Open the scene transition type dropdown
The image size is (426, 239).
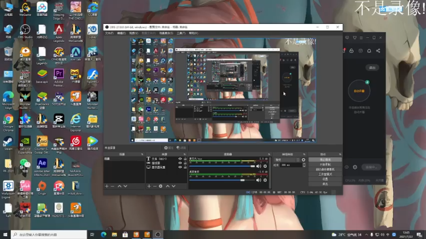coord(286,160)
